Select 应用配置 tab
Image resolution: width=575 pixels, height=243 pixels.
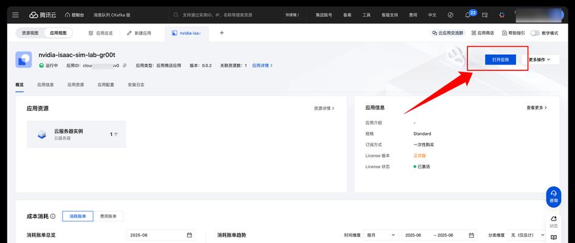click(106, 84)
